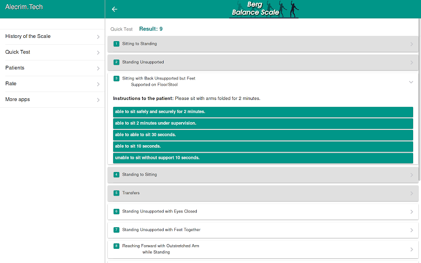Expand the Standing Unsupported section
Screen dimensions: 421x263
pyautogui.click(x=263, y=63)
